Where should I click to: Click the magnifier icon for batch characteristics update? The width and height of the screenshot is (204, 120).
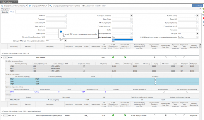(x=50, y=6)
